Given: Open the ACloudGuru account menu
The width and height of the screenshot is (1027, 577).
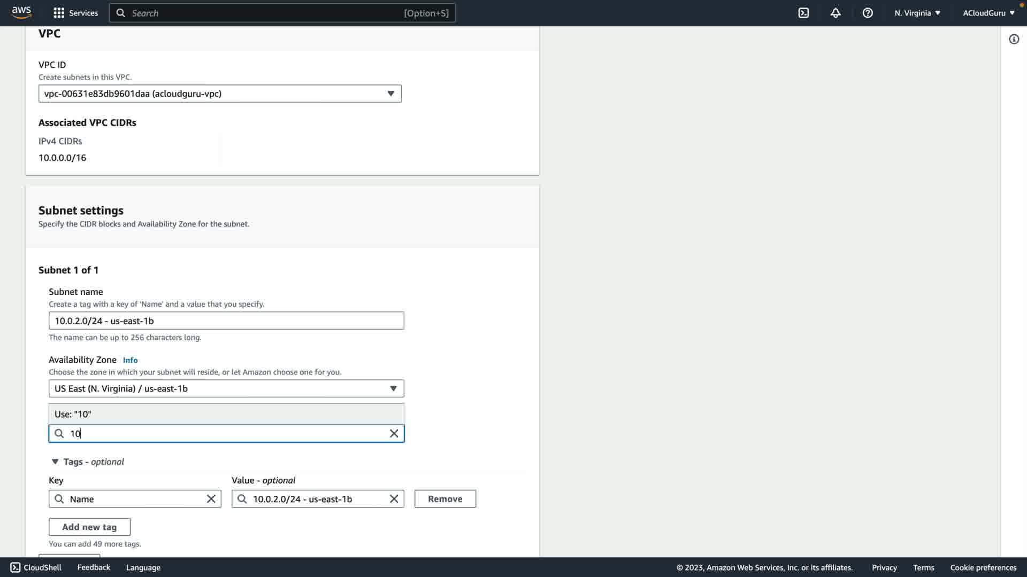Looking at the screenshot, I should (x=988, y=13).
